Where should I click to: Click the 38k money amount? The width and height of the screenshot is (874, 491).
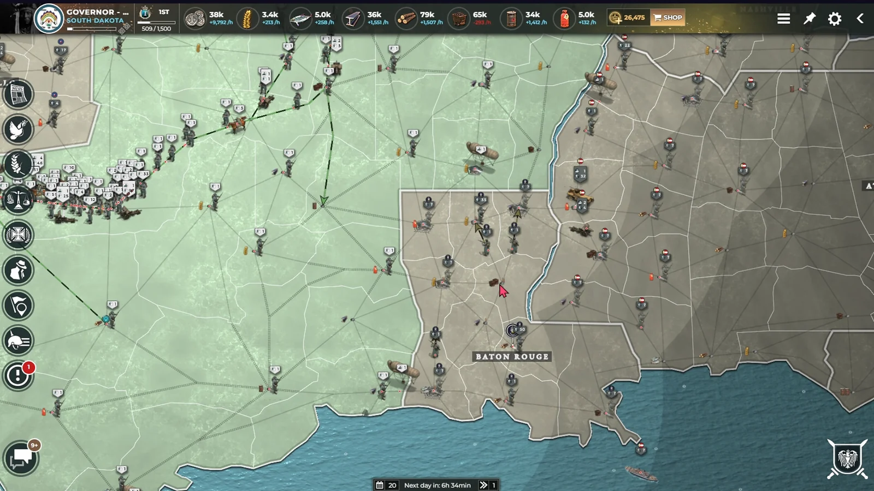[216, 15]
